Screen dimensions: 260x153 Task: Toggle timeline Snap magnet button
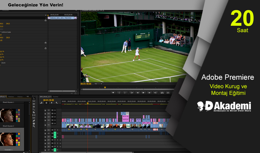tap(47, 103)
